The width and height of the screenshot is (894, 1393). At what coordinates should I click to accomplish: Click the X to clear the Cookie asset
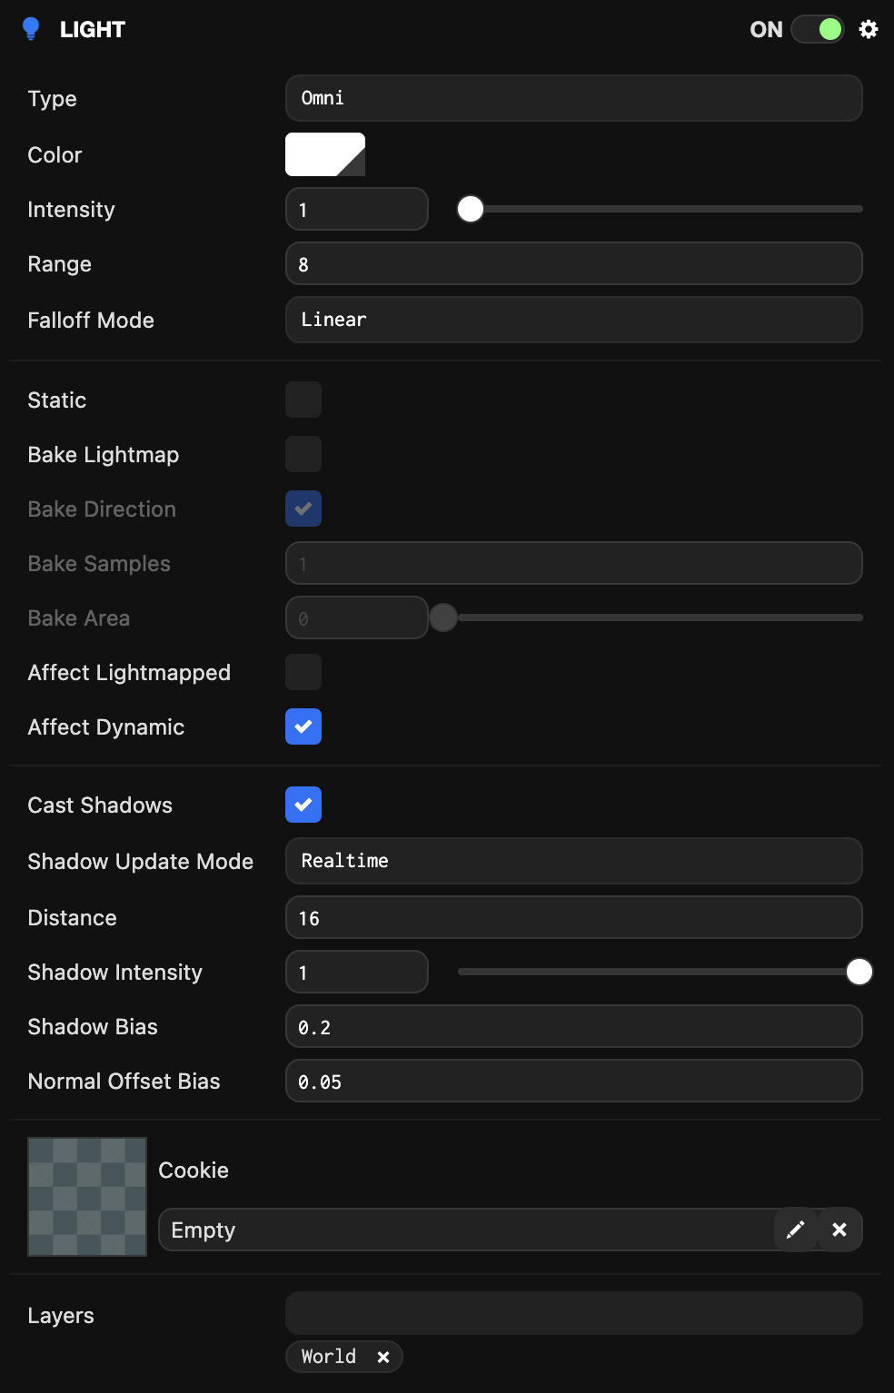point(839,1229)
